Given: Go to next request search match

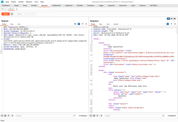Looking at the screenshot, I should point(12,116).
